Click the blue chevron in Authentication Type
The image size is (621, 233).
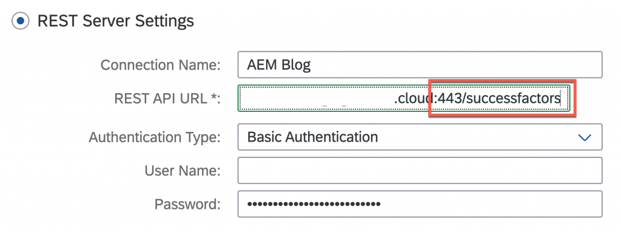point(585,137)
